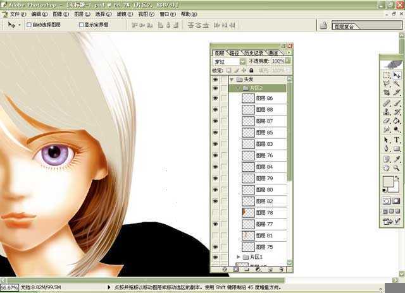Reset to default black and white colors
The width and height of the screenshot is (405, 293).
(385, 191)
